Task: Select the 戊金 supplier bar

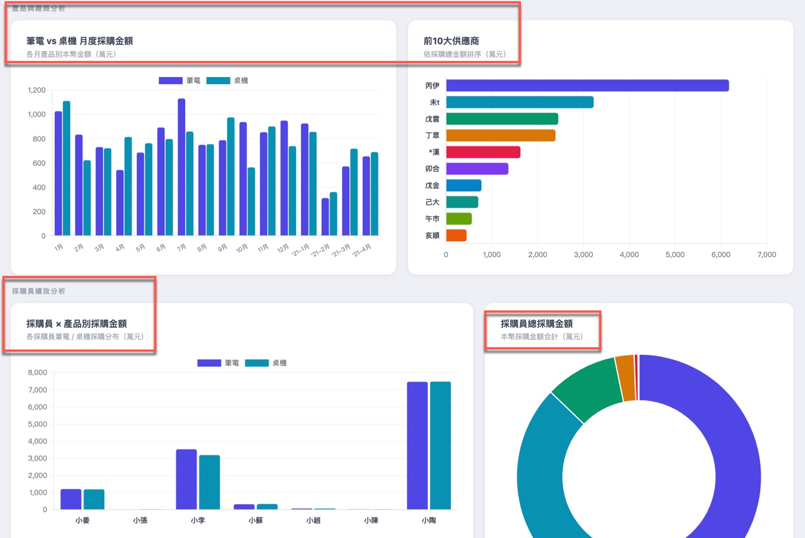Action: tap(463, 186)
